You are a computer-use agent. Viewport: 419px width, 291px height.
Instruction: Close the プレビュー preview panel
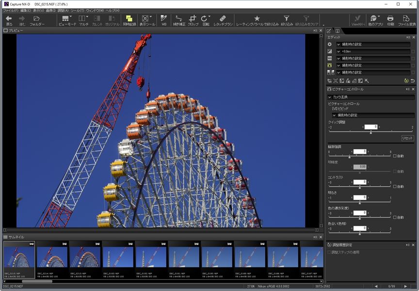point(321,31)
